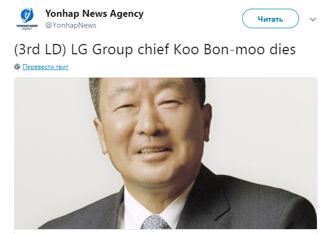Viewport: 331px width, 234px height.
Task: Click 'Koo Bon-moo' in the tweet headline
Action: (x=219, y=49)
